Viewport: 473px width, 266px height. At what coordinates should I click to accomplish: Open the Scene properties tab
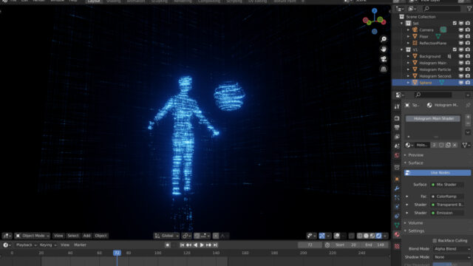(397, 146)
